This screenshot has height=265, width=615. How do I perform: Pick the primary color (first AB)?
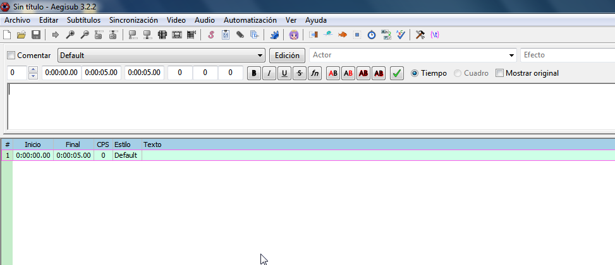click(x=333, y=73)
